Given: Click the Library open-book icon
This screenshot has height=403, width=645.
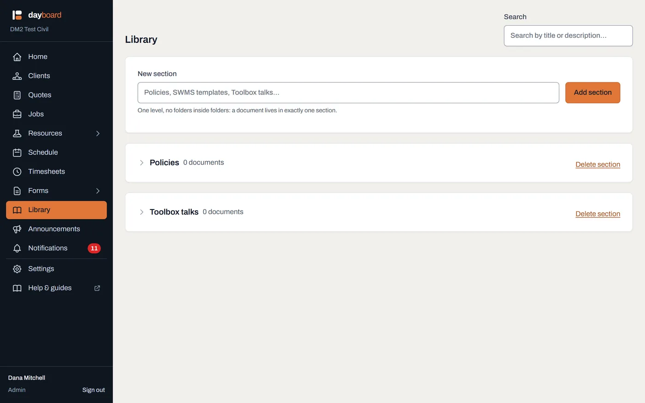Looking at the screenshot, I should [17, 210].
